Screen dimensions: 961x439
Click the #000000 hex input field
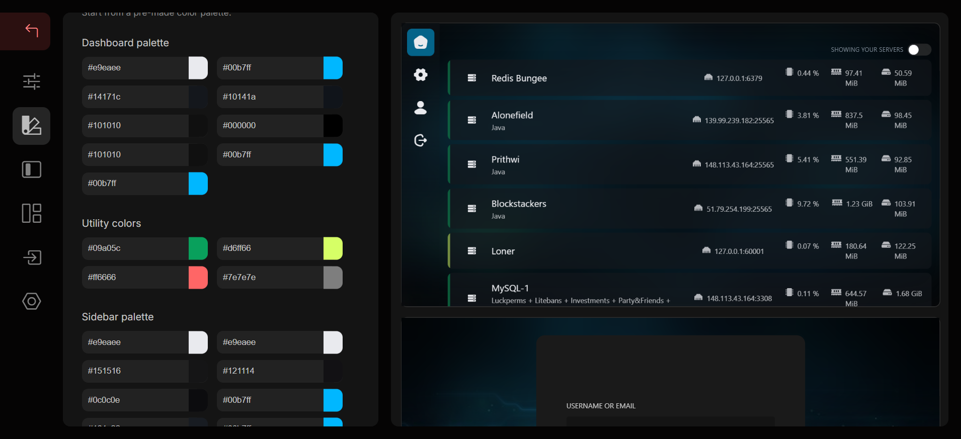point(270,126)
